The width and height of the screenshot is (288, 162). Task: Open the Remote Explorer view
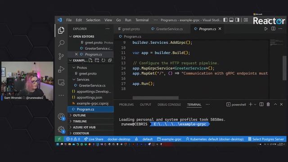click(61, 83)
